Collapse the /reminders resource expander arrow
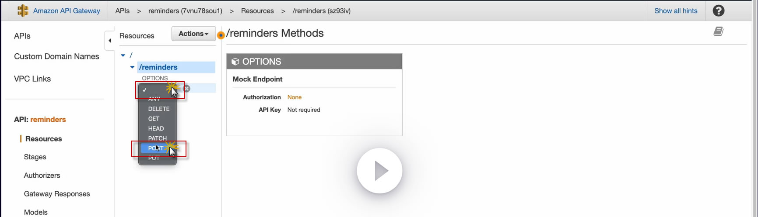 [x=132, y=67]
